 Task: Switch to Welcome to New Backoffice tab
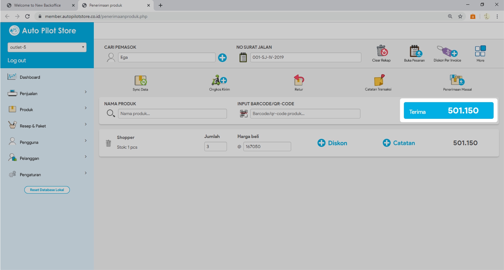coord(37,5)
